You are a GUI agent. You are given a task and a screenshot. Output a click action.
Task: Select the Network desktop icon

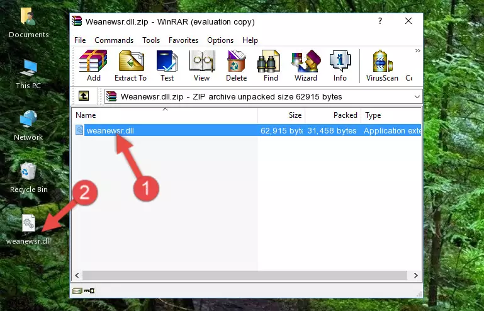click(x=28, y=126)
